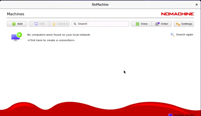The width and height of the screenshot is (201, 116).
Task: Click the Connect button in toolbar
Action: [x=59, y=24]
